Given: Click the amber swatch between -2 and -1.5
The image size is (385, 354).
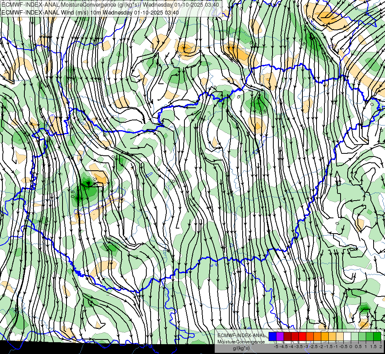Looking at the screenshot, I should (325, 337).
